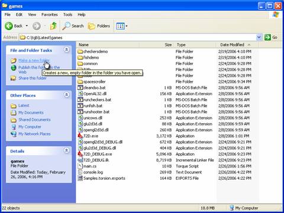Click the EXPORTS File type text
Image resolution: width=284 pixels, height=213 pixels.
187,178
